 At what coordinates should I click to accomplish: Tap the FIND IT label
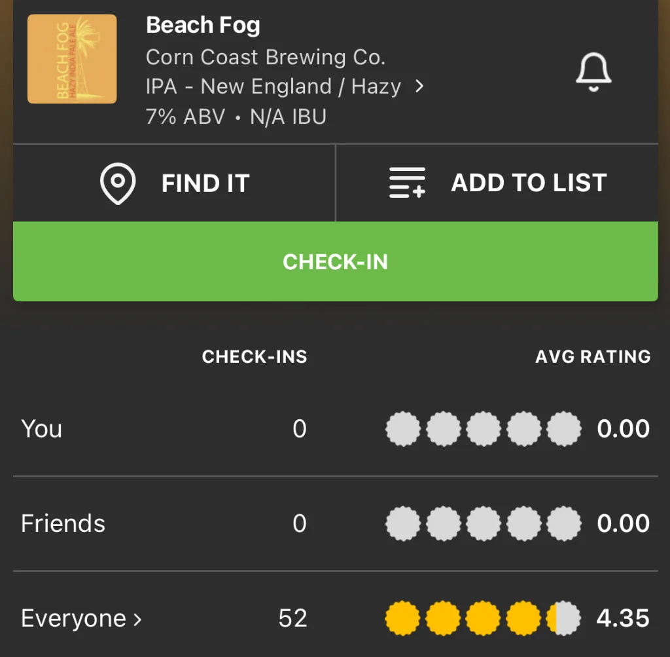205,183
